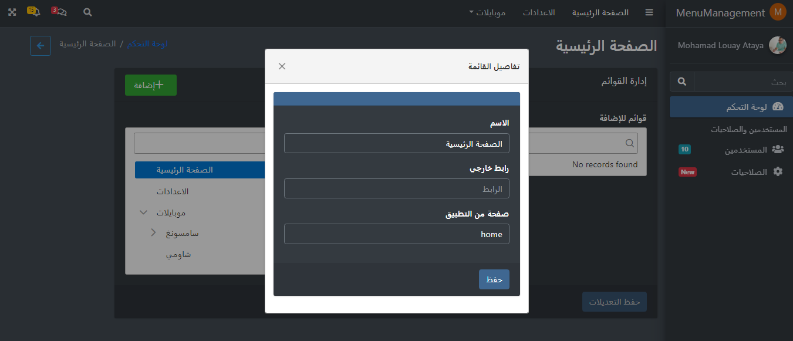
Task: Select الصفحة الرئيسية tree row
Action: [x=200, y=170]
